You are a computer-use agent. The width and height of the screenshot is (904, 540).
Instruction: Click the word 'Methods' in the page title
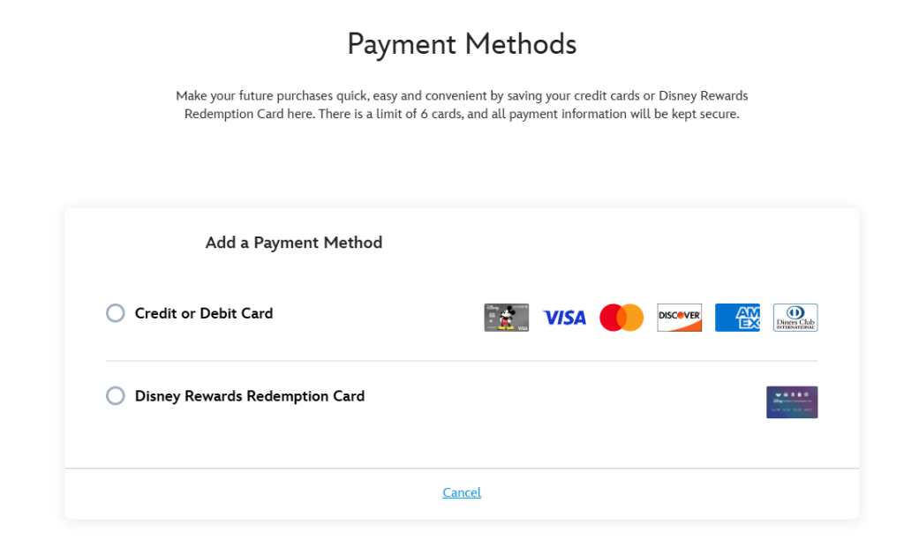tap(521, 44)
